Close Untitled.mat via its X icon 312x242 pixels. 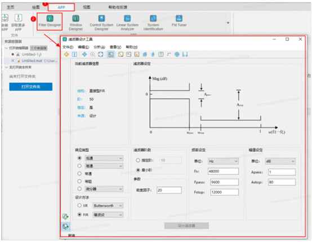click(x=13, y=60)
